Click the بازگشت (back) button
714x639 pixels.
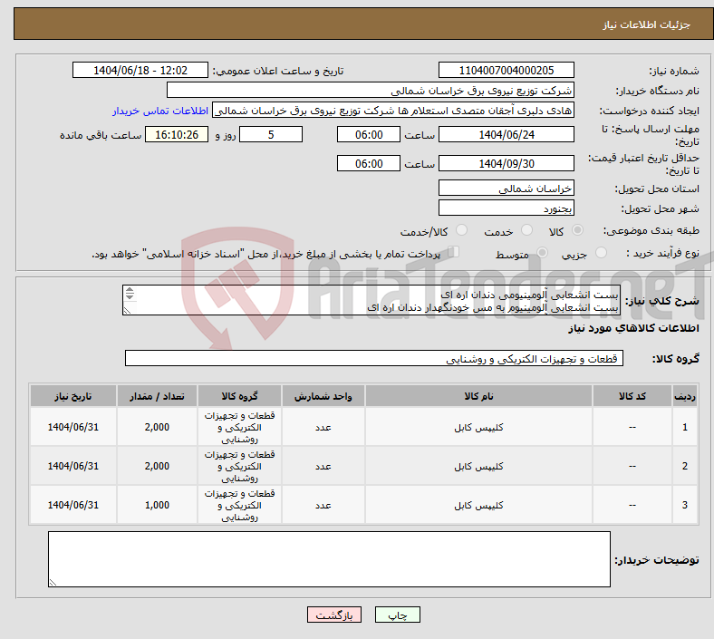[335, 615]
